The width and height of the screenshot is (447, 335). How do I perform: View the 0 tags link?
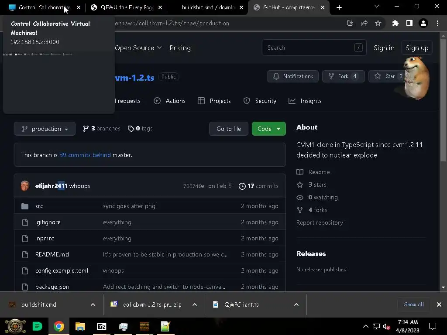point(140,129)
